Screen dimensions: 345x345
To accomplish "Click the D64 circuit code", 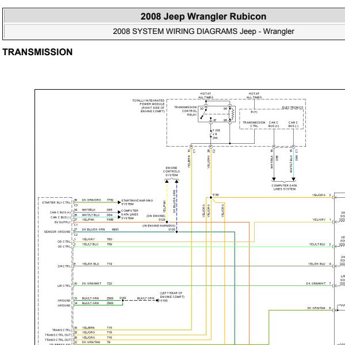I will pos(109,215).
